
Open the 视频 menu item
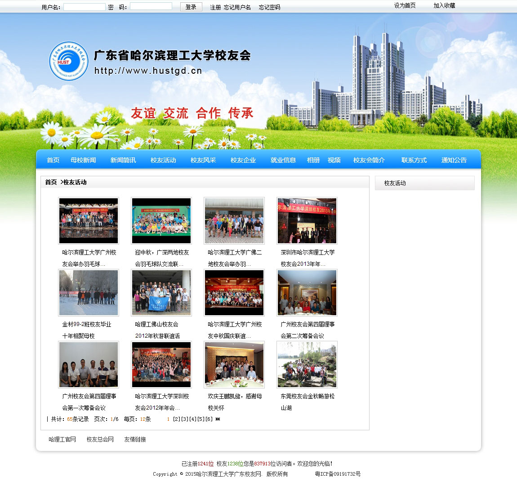(x=334, y=160)
